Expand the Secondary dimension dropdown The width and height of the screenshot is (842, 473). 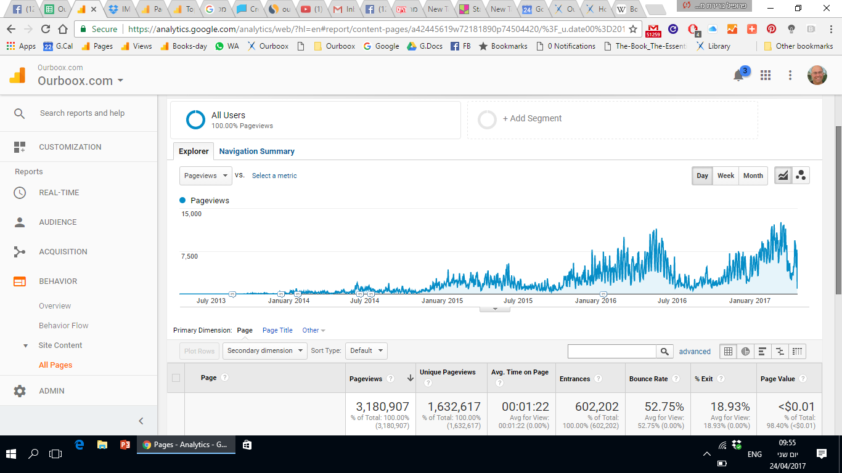264,351
